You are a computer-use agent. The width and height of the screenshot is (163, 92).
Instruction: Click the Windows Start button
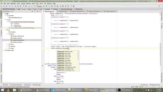pyautogui.click(x=2, y=90)
